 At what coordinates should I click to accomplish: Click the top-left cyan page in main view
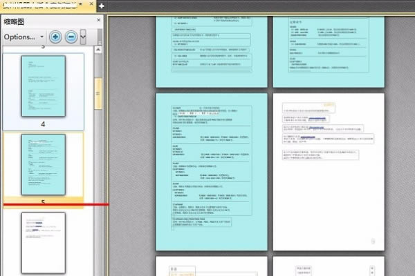[212, 52]
